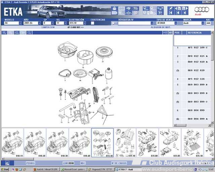The width and height of the screenshot is (215, 172).
Task: Open illustration thumbnail 010-30
Action: click(x=57, y=143)
